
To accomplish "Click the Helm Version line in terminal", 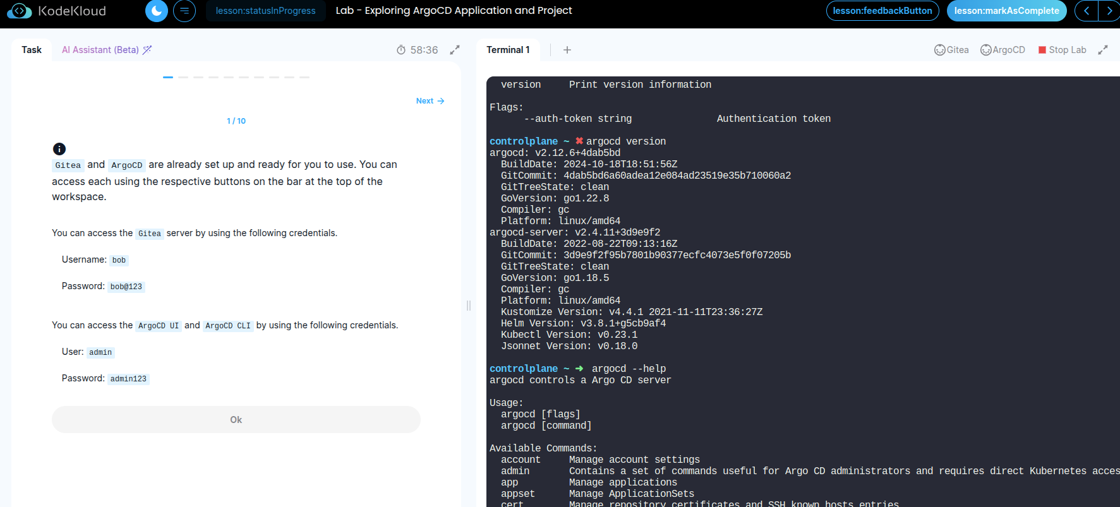I will (x=583, y=323).
